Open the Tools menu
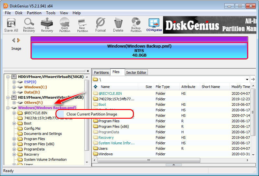259x176 pixels. 51,13
